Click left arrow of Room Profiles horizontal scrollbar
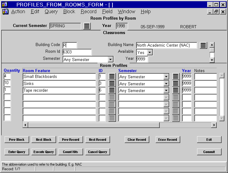 [25, 125]
